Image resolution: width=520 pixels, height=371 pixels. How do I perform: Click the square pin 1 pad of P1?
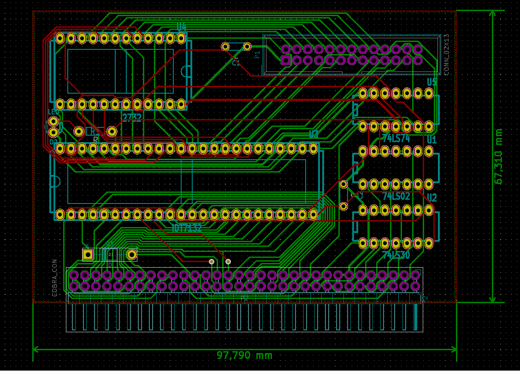coord(285,60)
